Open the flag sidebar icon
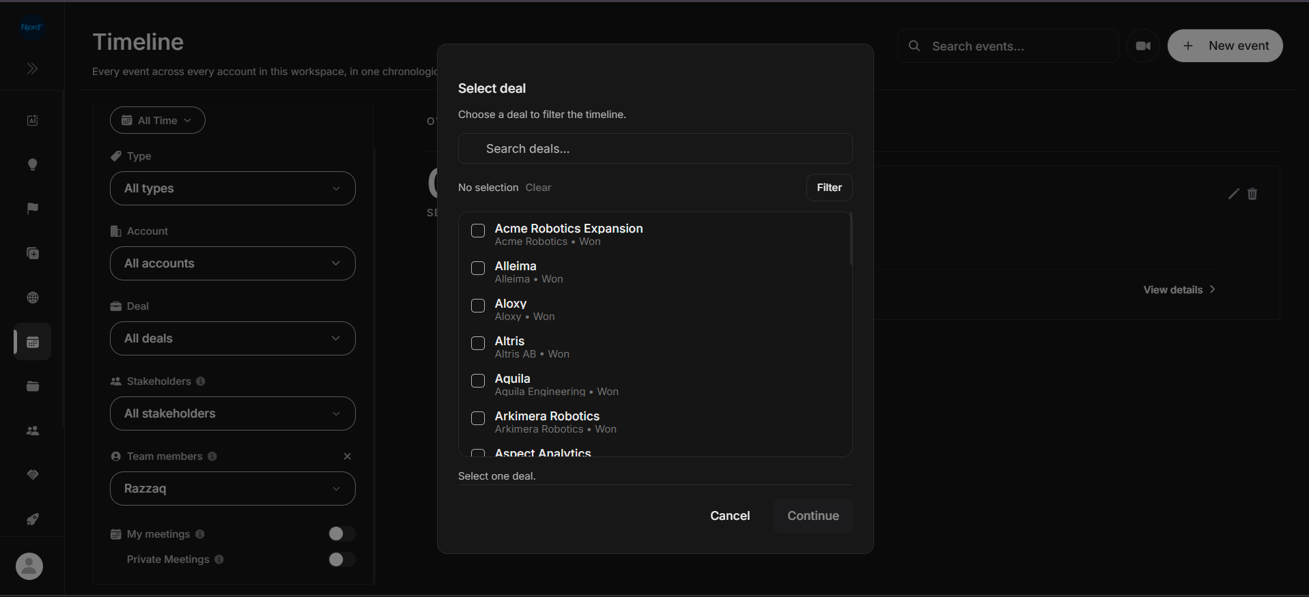Screen dimensions: 1309x597 click(32, 209)
